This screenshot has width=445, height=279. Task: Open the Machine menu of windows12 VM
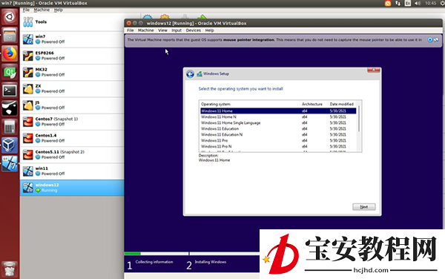(x=146, y=30)
